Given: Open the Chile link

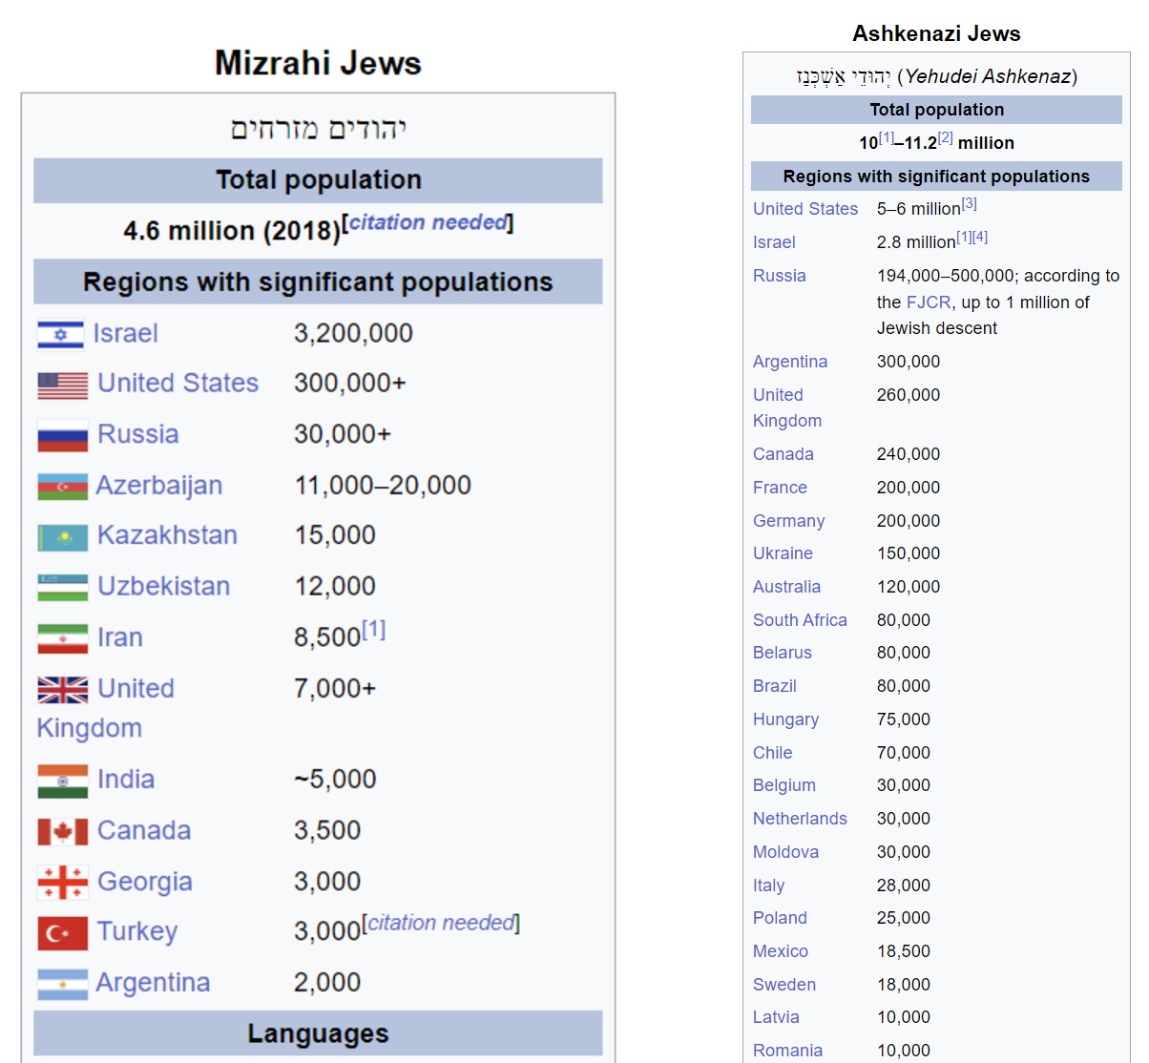Looking at the screenshot, I should pos(772,753).
